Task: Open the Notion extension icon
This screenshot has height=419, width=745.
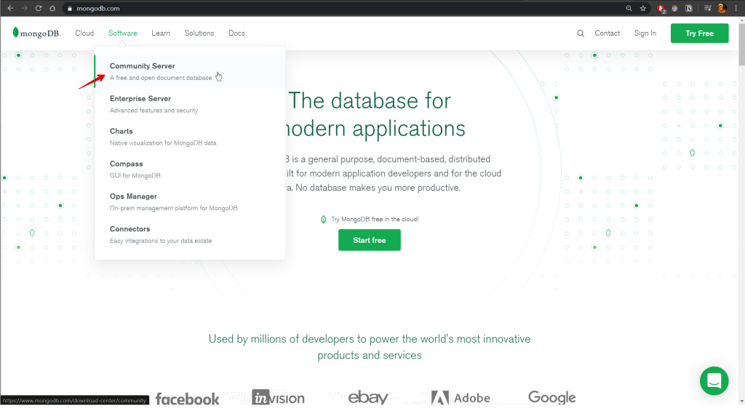Action: coord(688,8)
